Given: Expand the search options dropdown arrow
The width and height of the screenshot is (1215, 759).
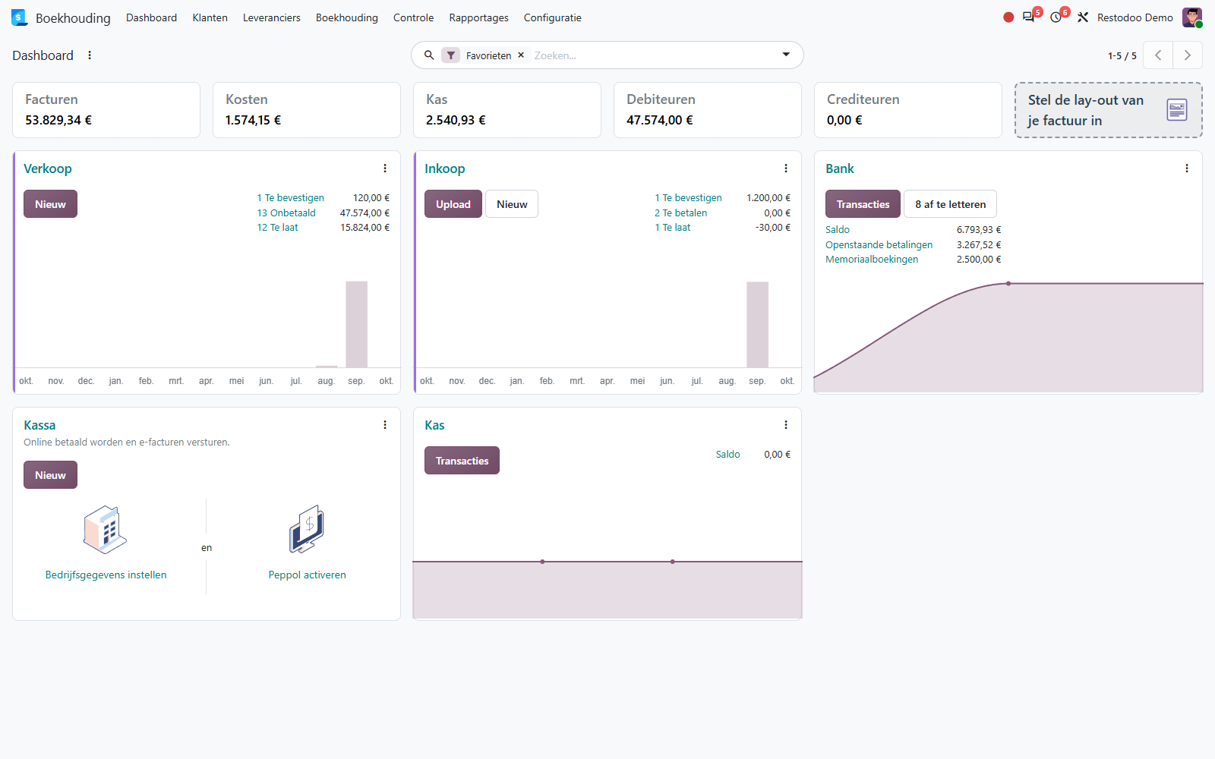Looking at the screenshot, I should 786,55.
